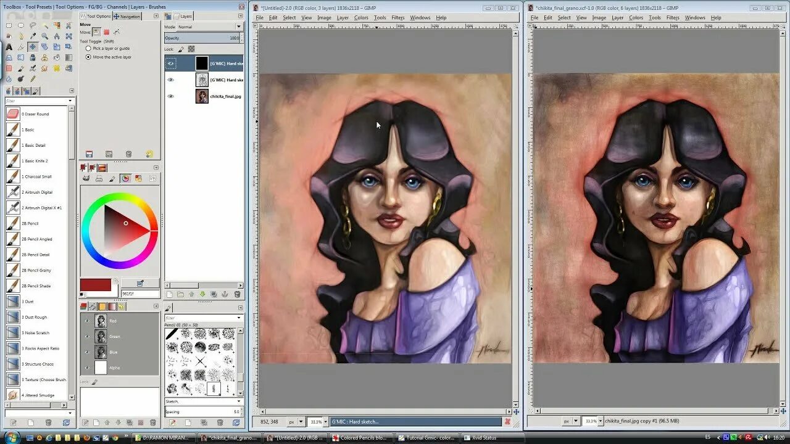Select the Paintbrush tool

21,68
